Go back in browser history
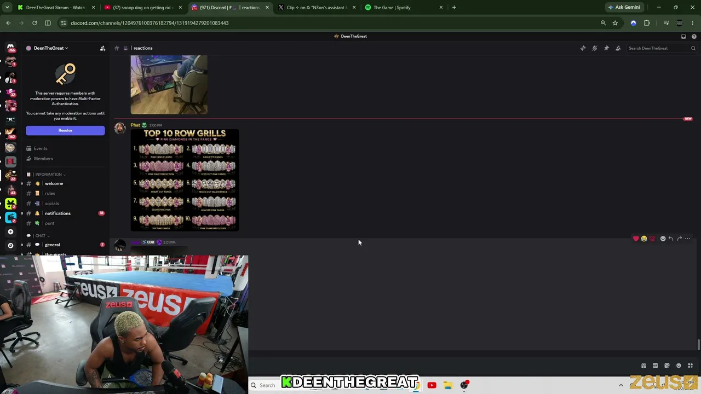 [x=8, y=23]
